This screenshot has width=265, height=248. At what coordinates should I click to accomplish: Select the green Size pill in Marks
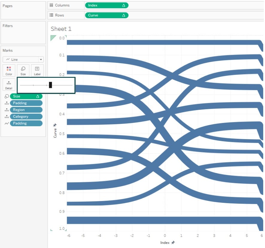26,96
